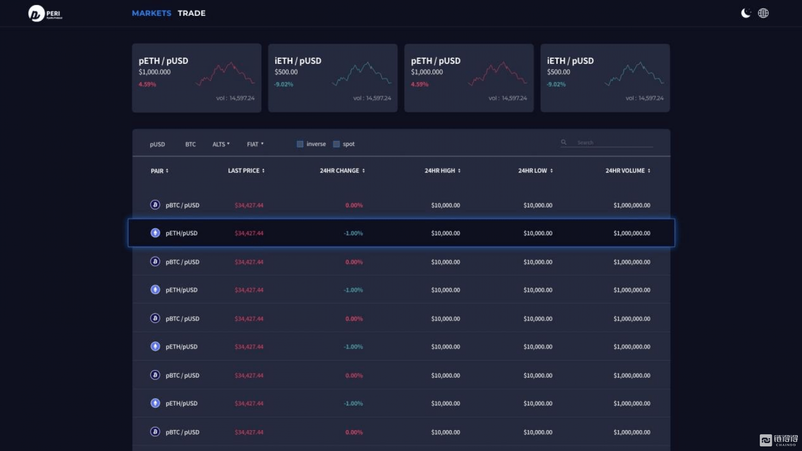Image resolution: width=802 pixels, height=451 pixels.
Task: Open the TRADE tab
Action: pyautogui.click(x=192, y=13)
